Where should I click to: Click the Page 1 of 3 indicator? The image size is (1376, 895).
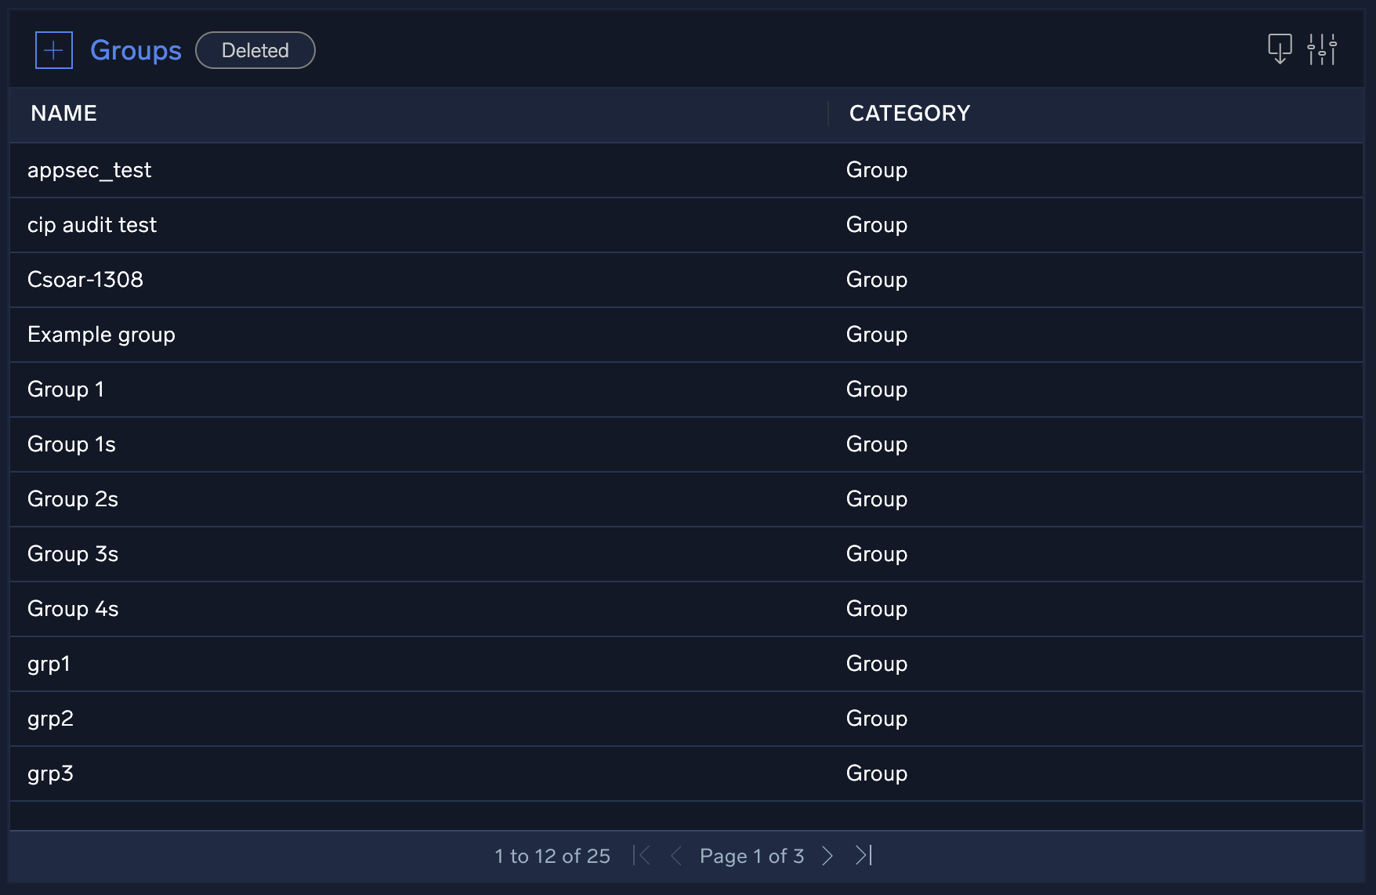(x=751, y=856)
